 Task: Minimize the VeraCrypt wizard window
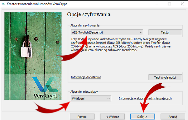pyautogui.click(x=157, y=4)
